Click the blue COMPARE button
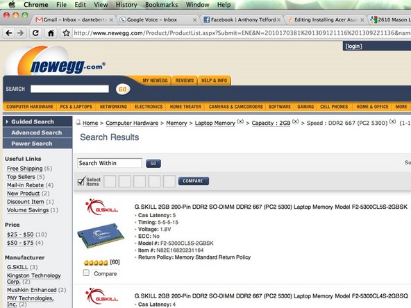The image size is (411, 308). (194, 181)
